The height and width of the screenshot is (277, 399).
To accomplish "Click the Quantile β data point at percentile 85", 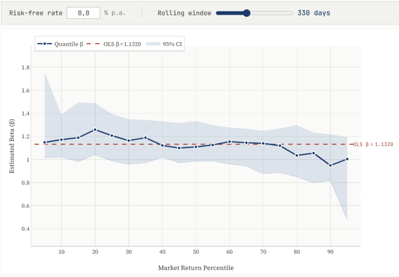I will click(x=313, y=153).
